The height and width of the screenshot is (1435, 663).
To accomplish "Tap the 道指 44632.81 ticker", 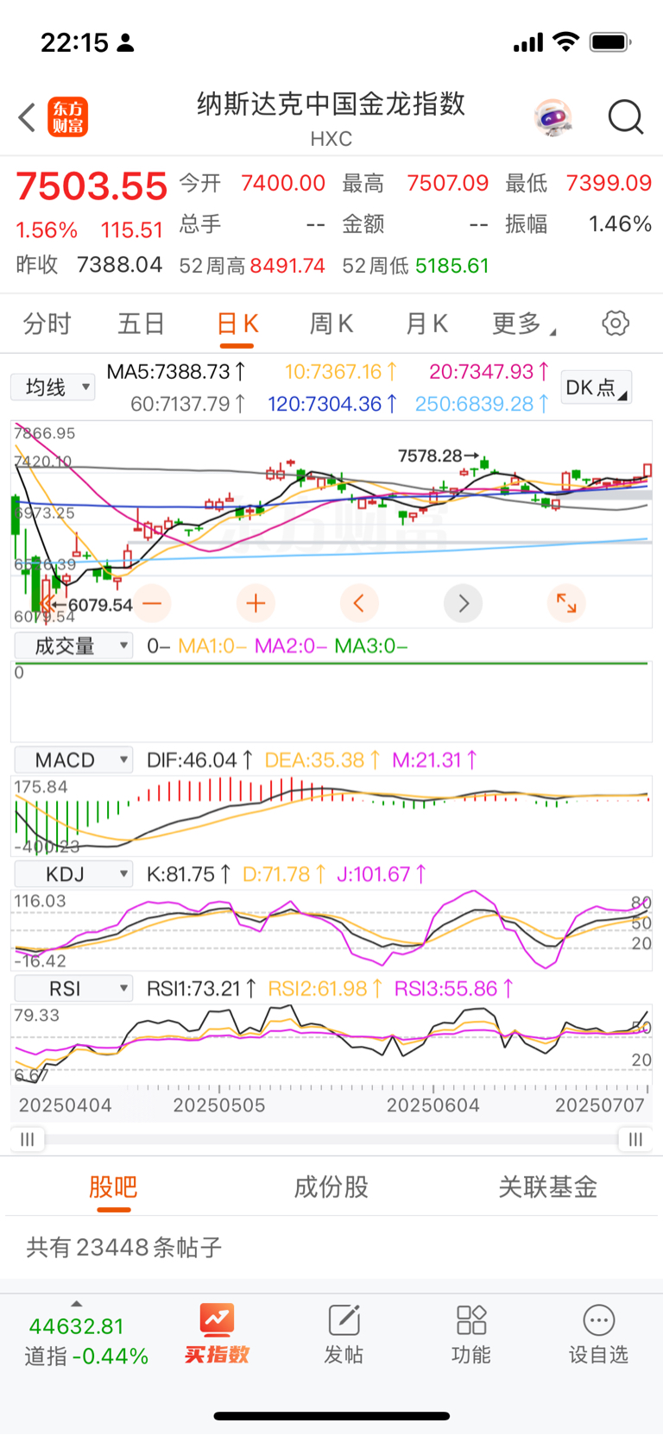I will click(85, 1341).
